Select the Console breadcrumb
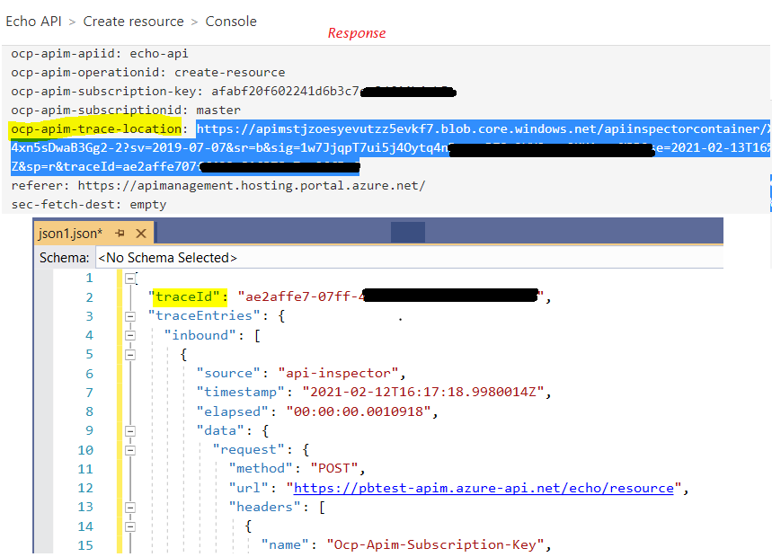 pos(231,22)
